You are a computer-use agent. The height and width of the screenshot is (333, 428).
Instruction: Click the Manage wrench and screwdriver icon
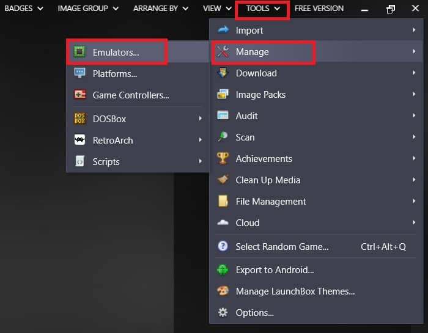223,51
